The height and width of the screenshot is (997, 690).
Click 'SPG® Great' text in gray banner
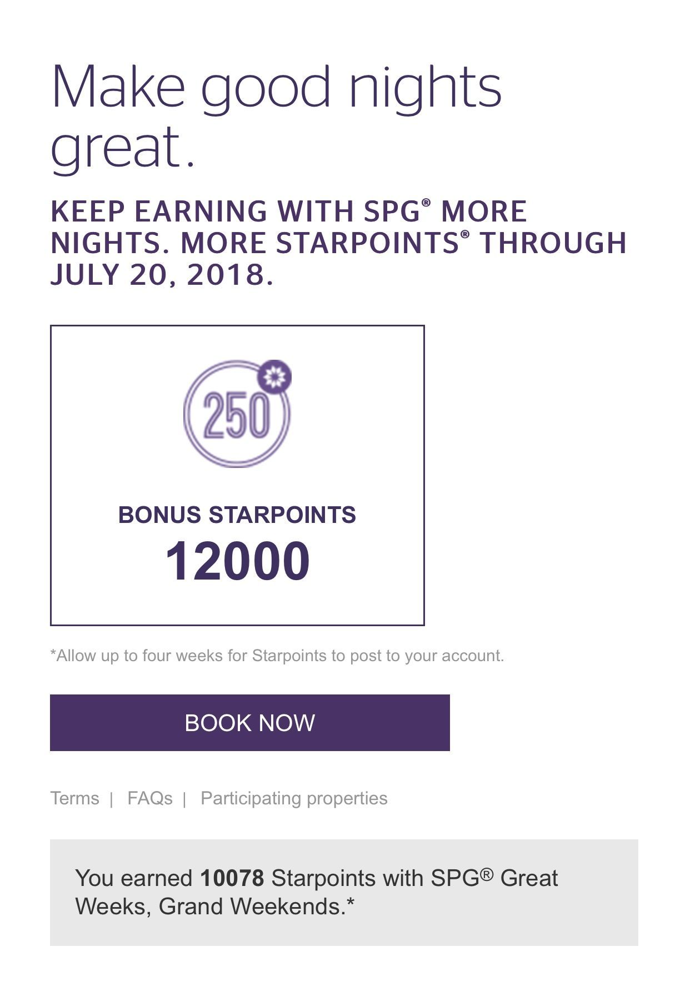[x=494, y=878]
